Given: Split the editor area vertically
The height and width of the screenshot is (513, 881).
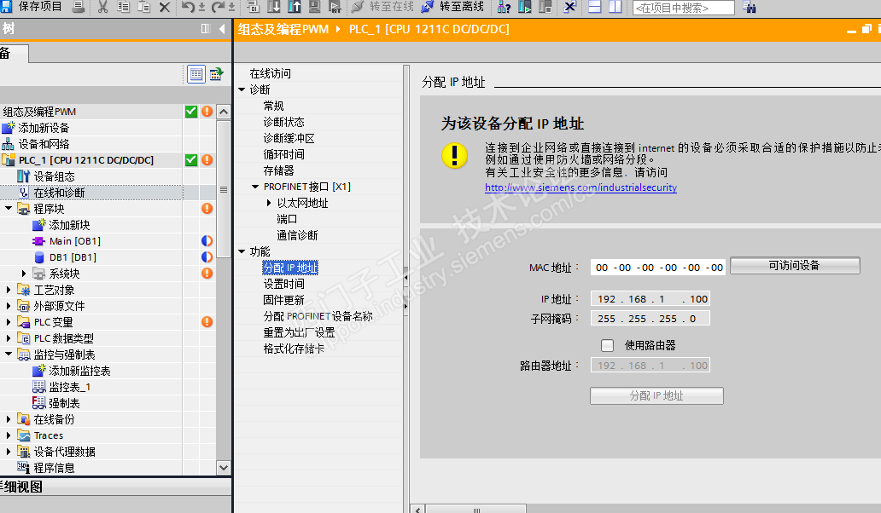Looking at the screenshot, I should point(616,7).
